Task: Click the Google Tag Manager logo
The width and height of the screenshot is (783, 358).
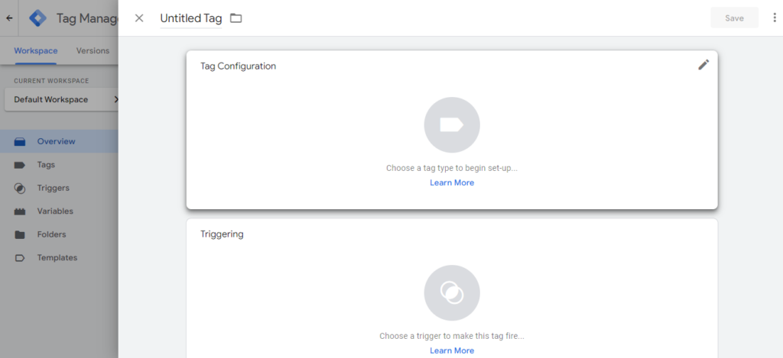Action: 38,18
